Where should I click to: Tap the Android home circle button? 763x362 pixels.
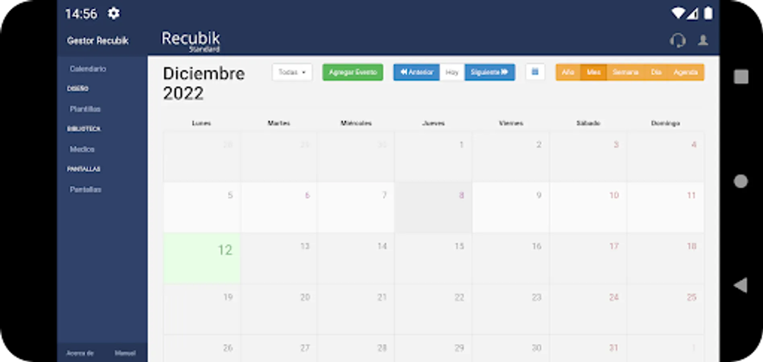point(740,181)
